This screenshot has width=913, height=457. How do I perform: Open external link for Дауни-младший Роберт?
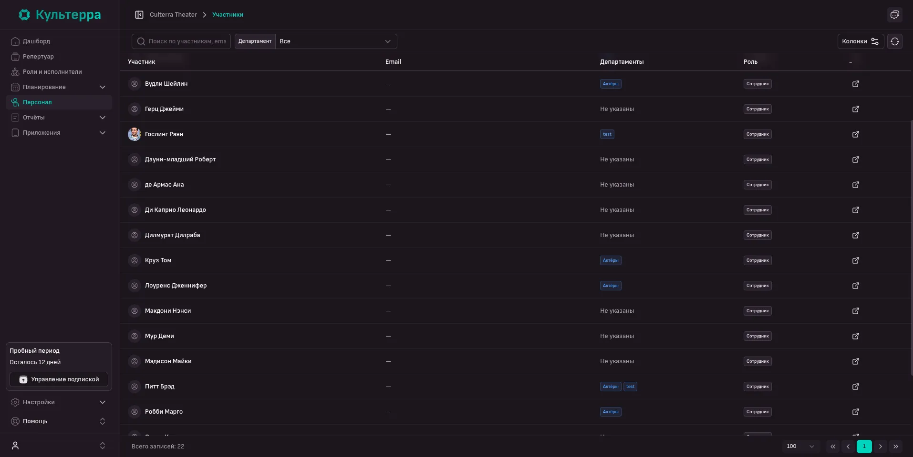tap(856, 159)
